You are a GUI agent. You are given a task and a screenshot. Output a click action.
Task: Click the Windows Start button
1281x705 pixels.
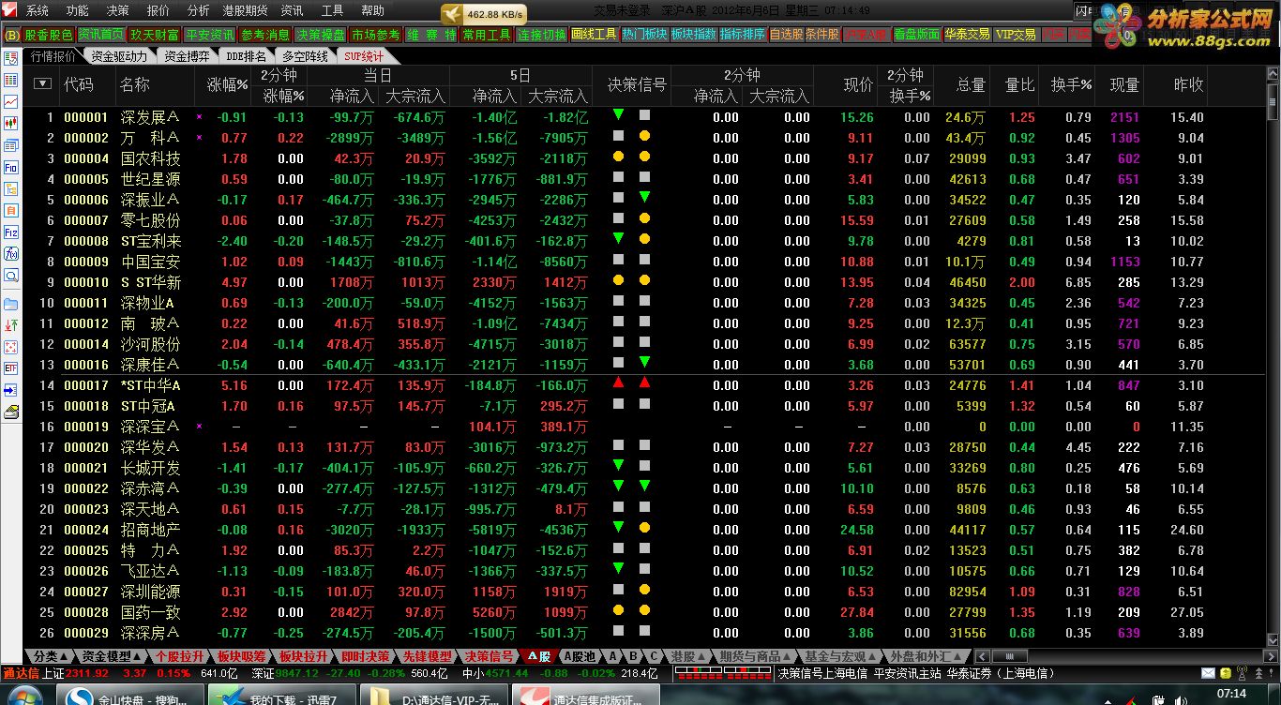pos(23,695)
